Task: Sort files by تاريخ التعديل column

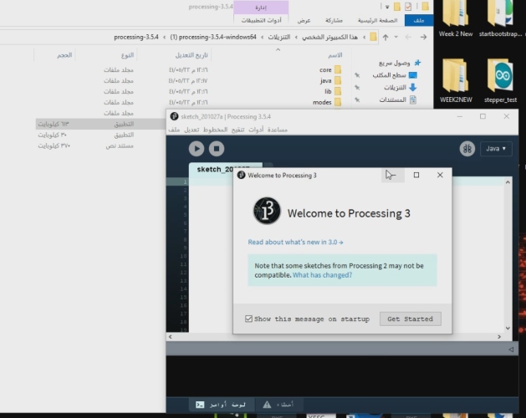Action: click(192, 55)
